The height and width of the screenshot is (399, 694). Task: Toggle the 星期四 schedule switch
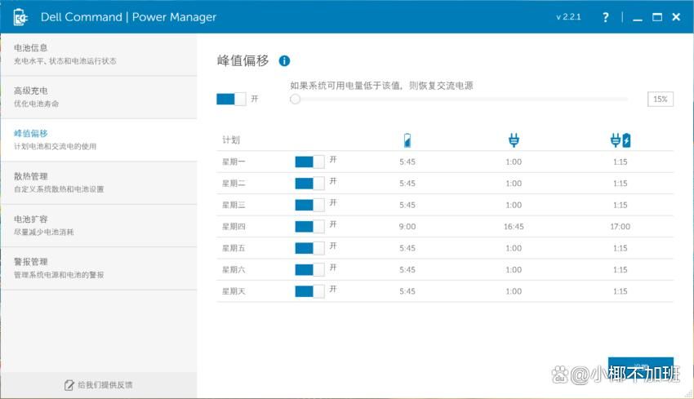click(309, 227)
